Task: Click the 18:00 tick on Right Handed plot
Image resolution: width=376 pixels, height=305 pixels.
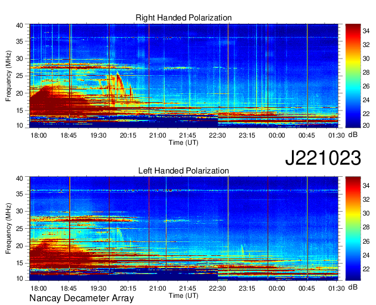Action: [x=39, y=135]
